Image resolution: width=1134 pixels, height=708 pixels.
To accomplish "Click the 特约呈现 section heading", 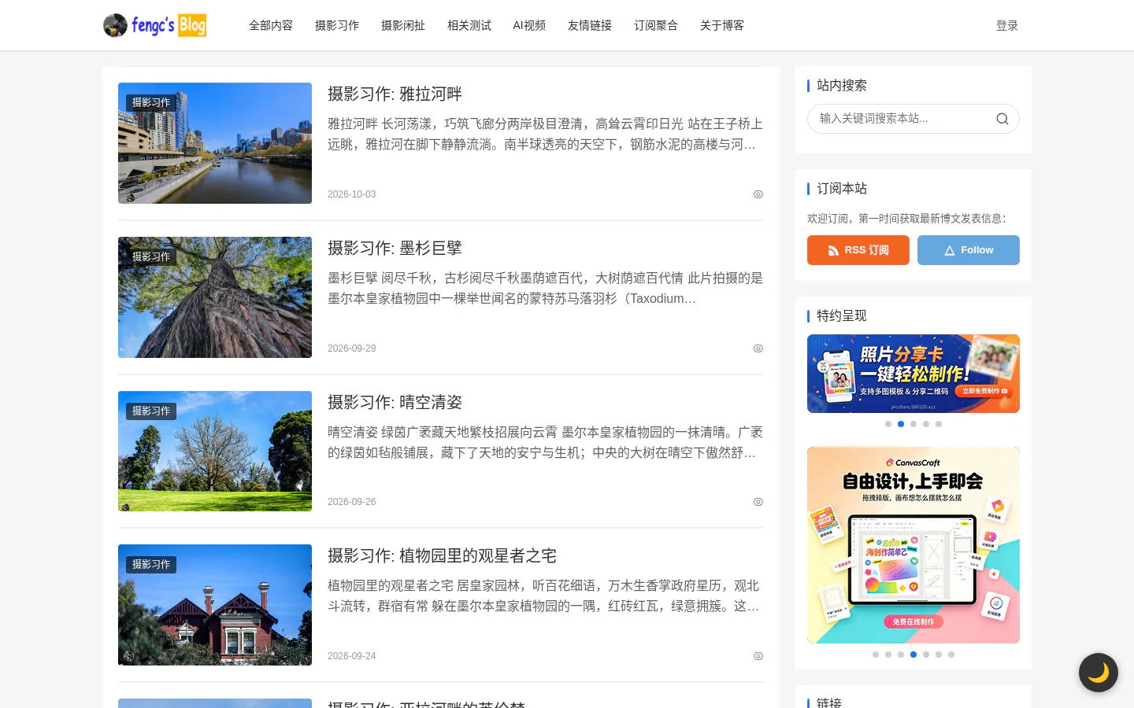I will [842, 316].
